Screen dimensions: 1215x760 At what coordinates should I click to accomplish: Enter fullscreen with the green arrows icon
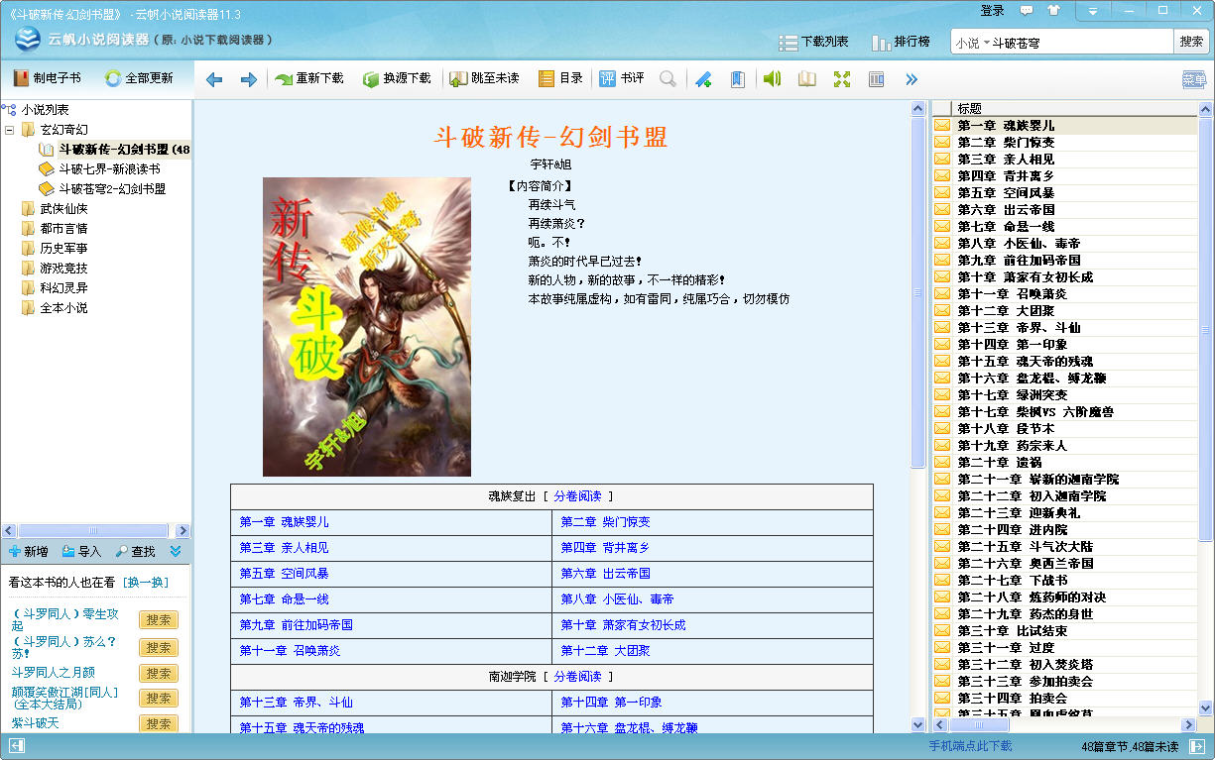point(842,79)
